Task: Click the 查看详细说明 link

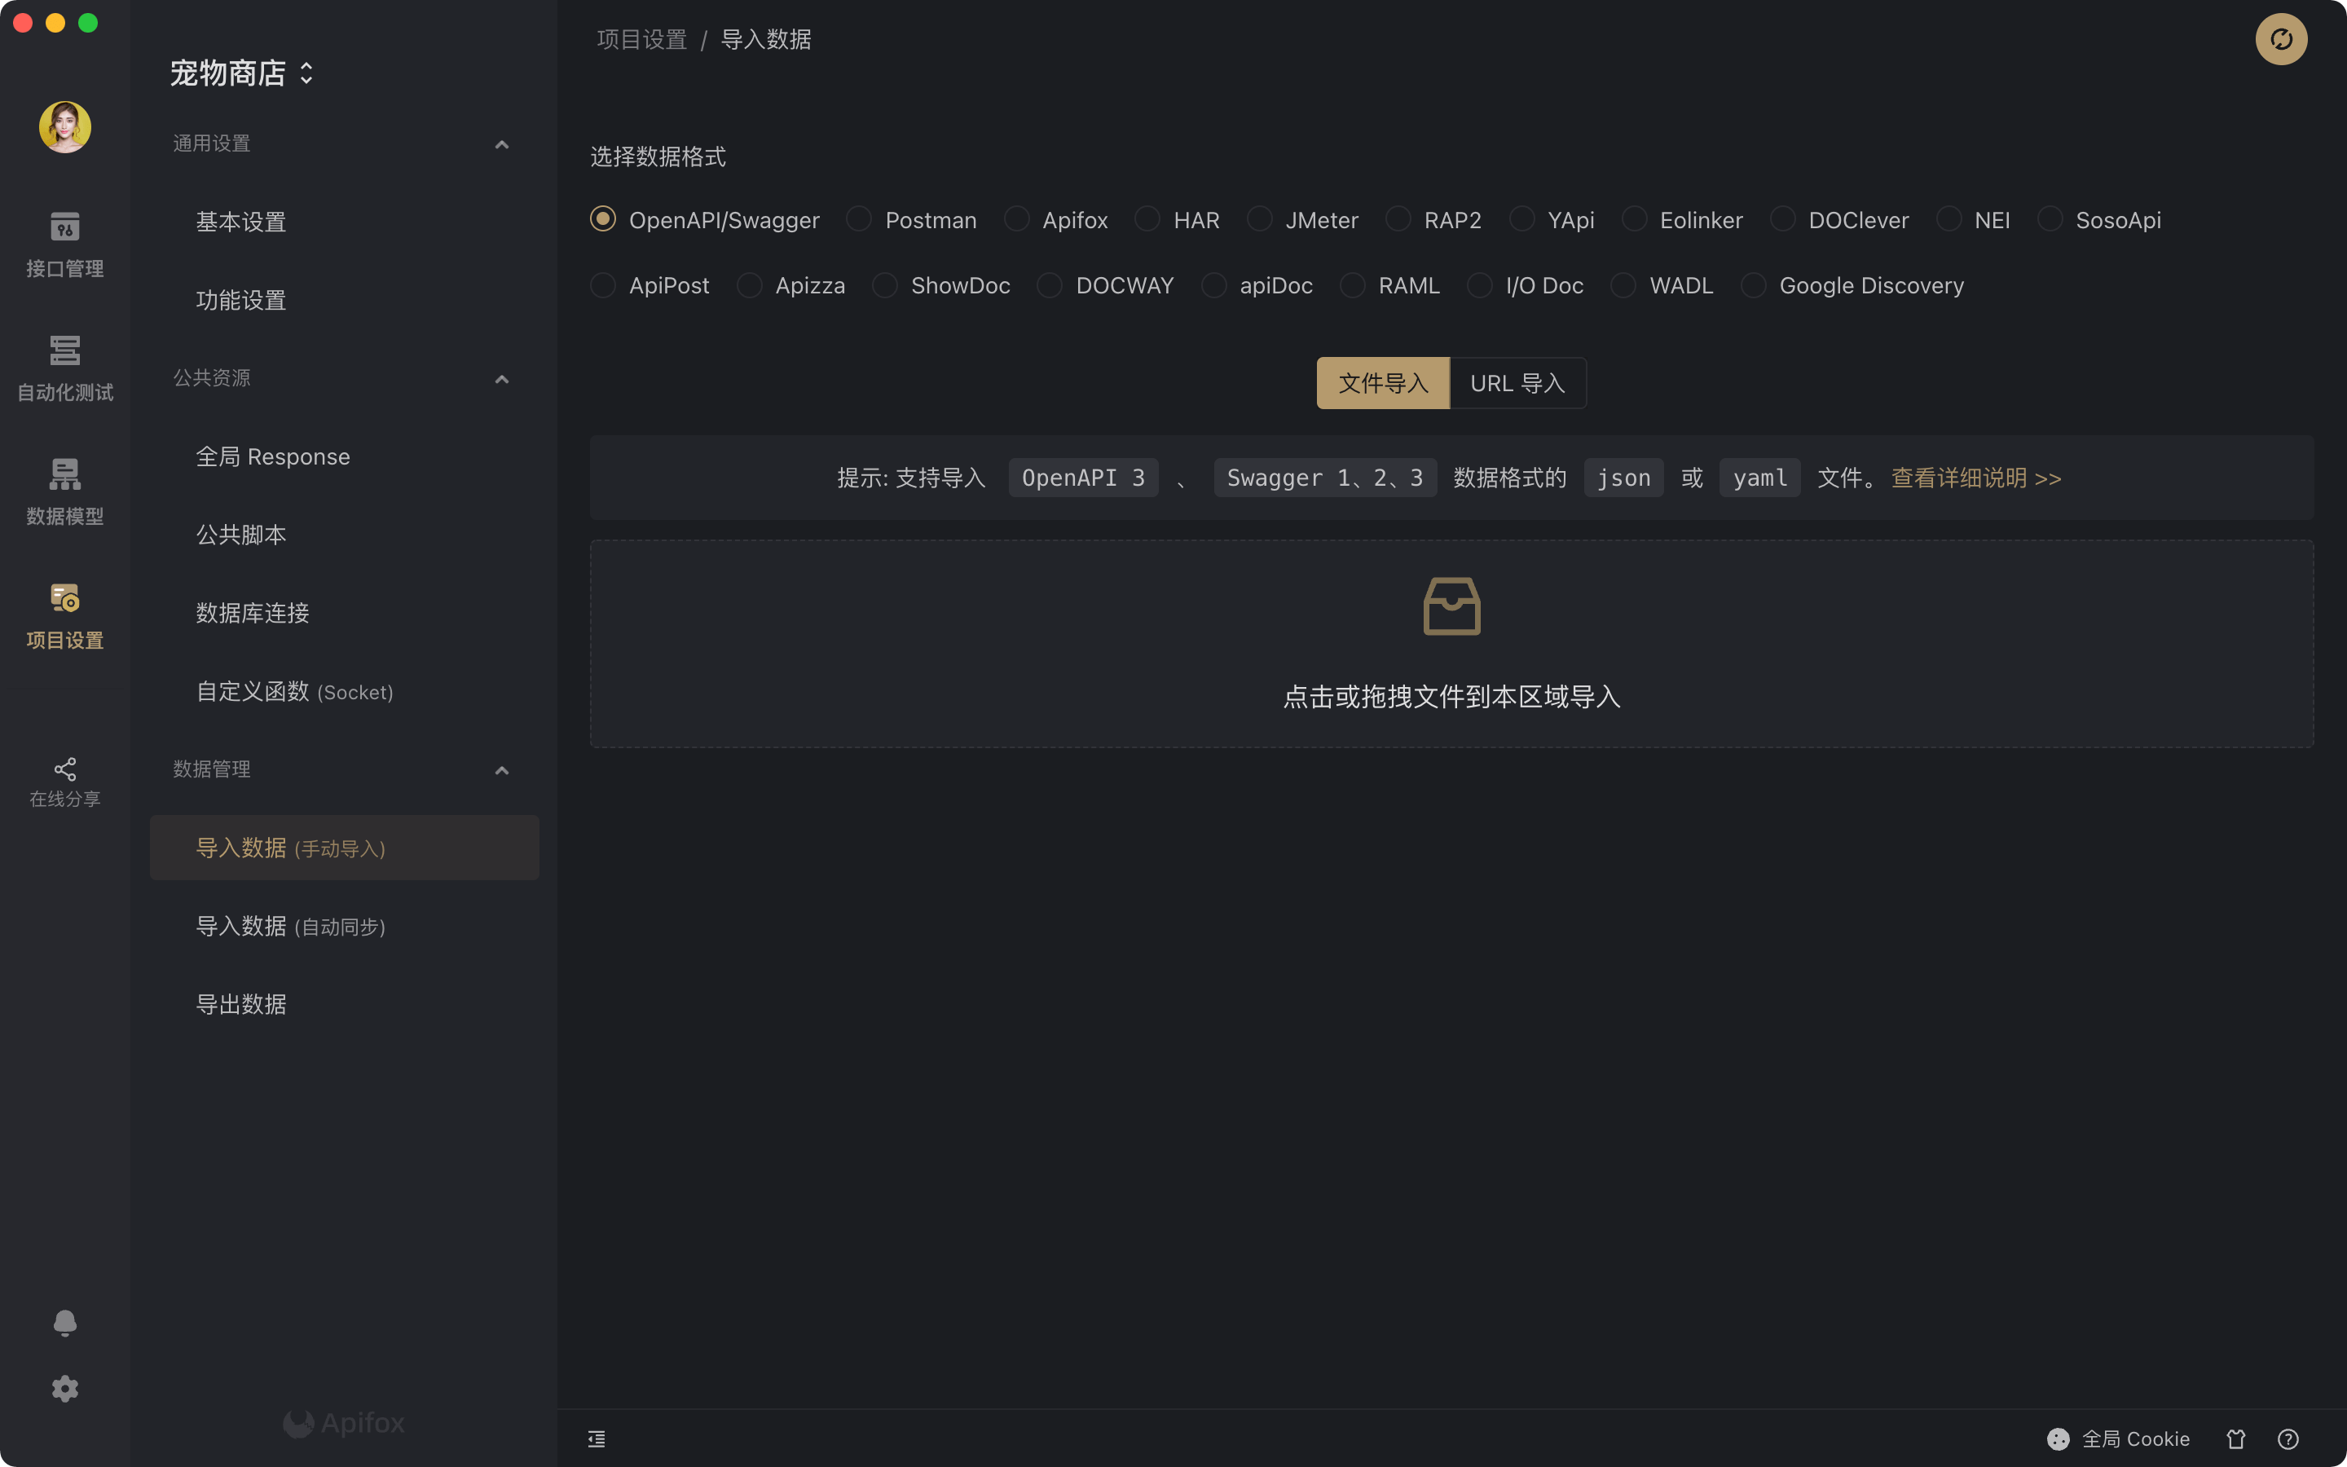Action: click(1975, 478)
